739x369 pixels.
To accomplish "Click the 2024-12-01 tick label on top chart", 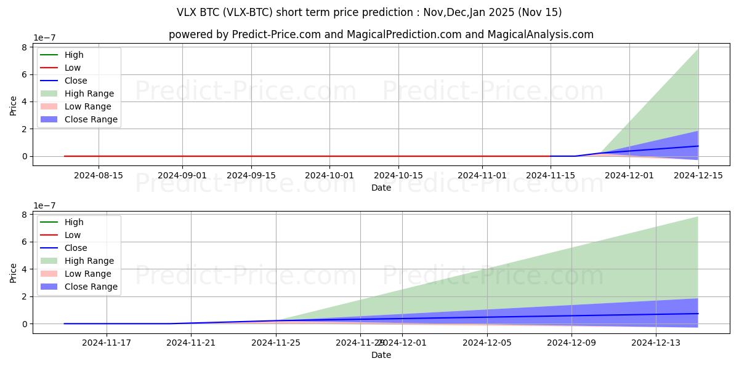I will tap(629, 175).
